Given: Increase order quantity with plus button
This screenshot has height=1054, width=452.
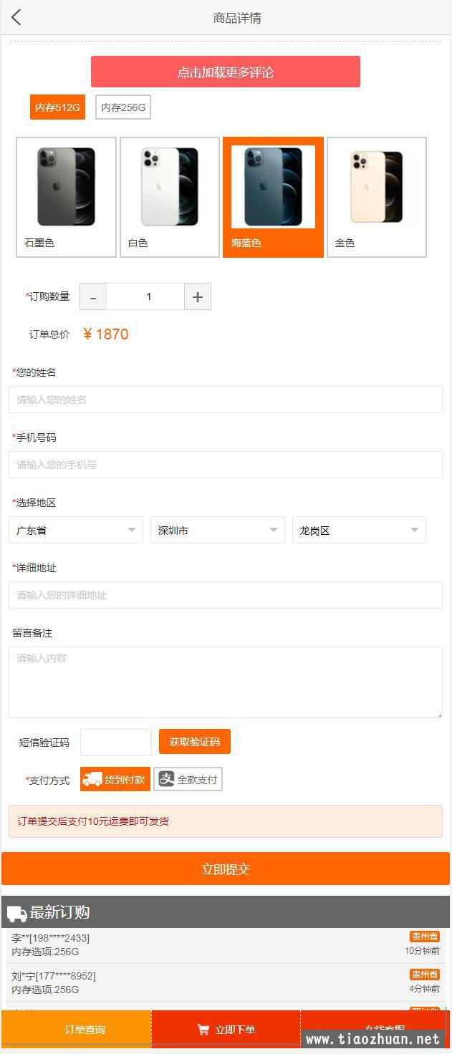Looking at the screenshot, I should [198, 296].
